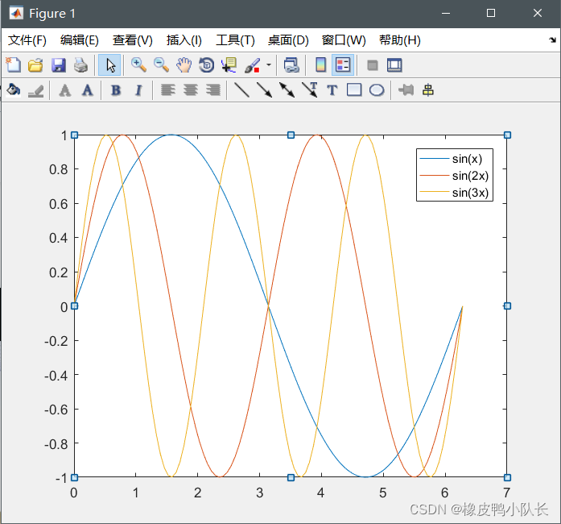Align text left
The image size is (561, 524).
click(167, 90)
